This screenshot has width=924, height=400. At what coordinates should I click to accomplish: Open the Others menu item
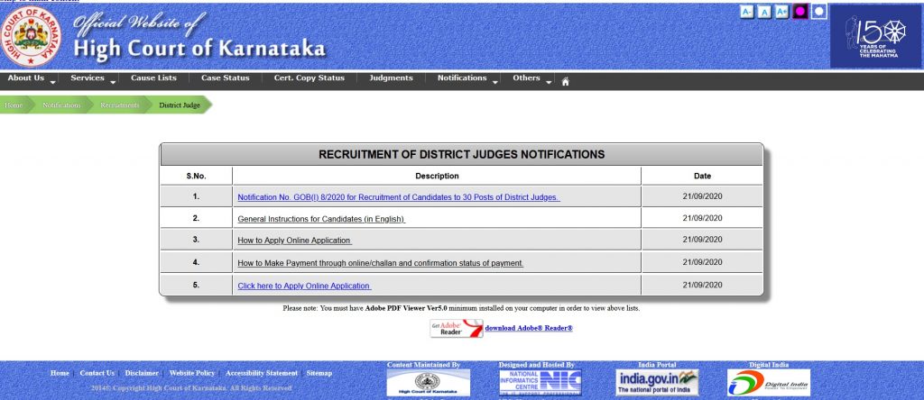click(x=526, y=77)
